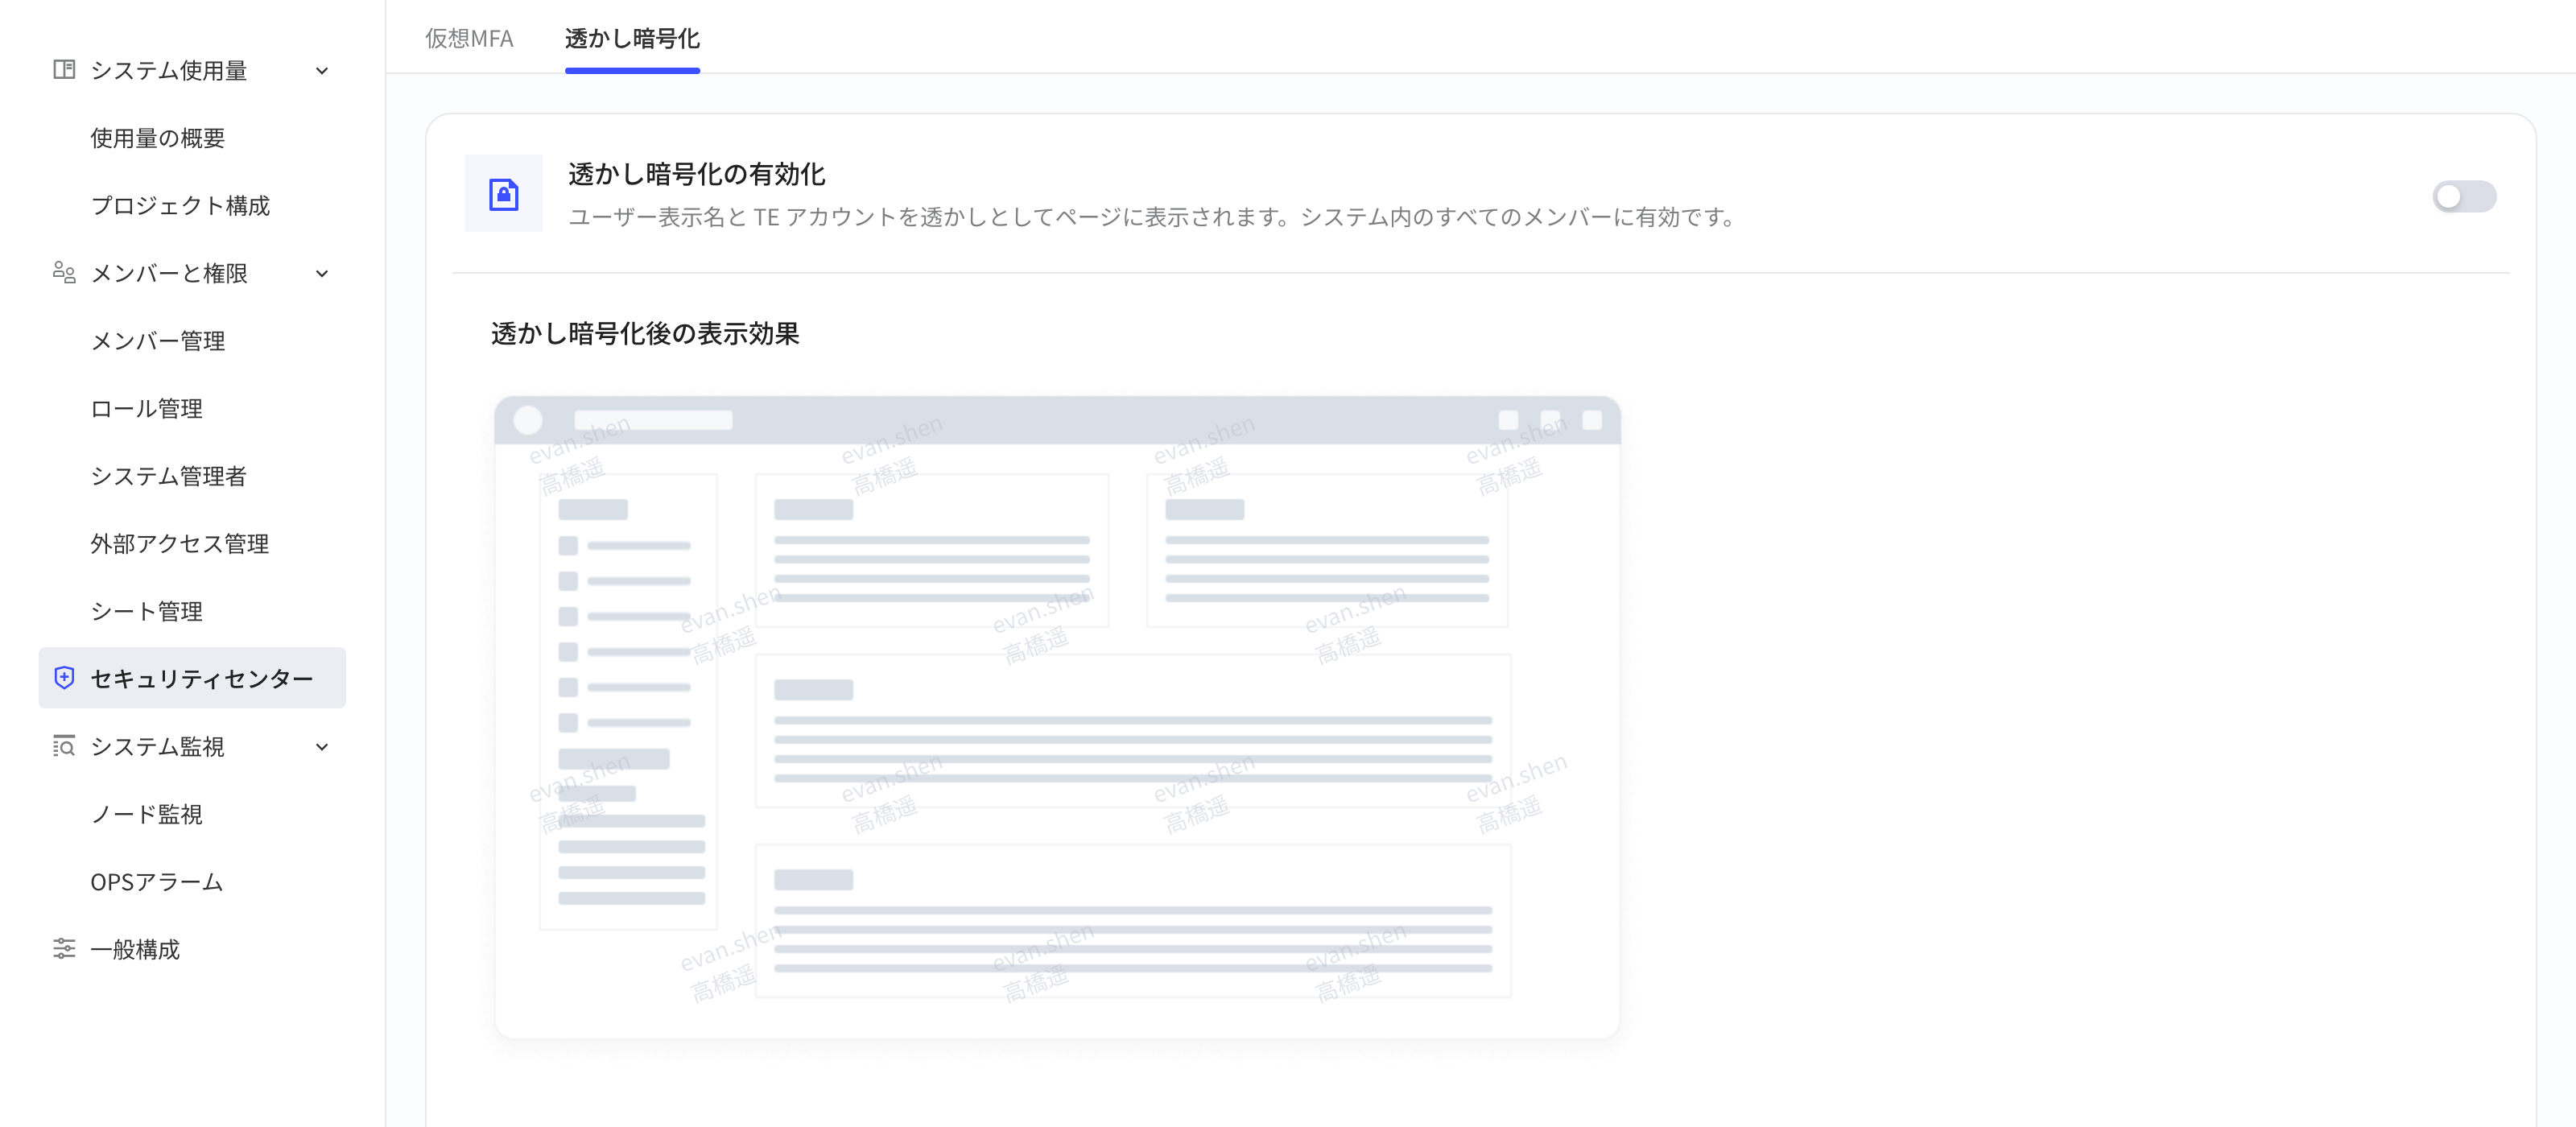Select セキュリティセンター menu label
This screenshot has width=2576, height=1127.
coord(202,678)
